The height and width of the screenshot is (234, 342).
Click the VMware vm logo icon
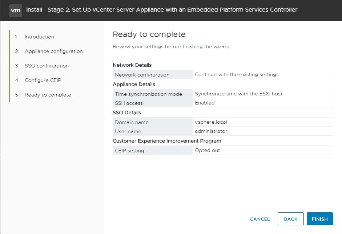(16, 10)
